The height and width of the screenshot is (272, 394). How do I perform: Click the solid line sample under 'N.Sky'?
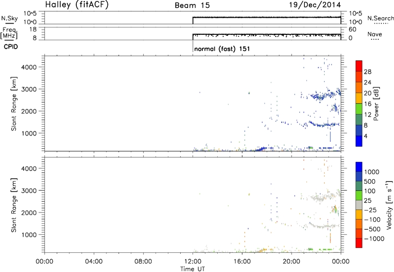9,24
